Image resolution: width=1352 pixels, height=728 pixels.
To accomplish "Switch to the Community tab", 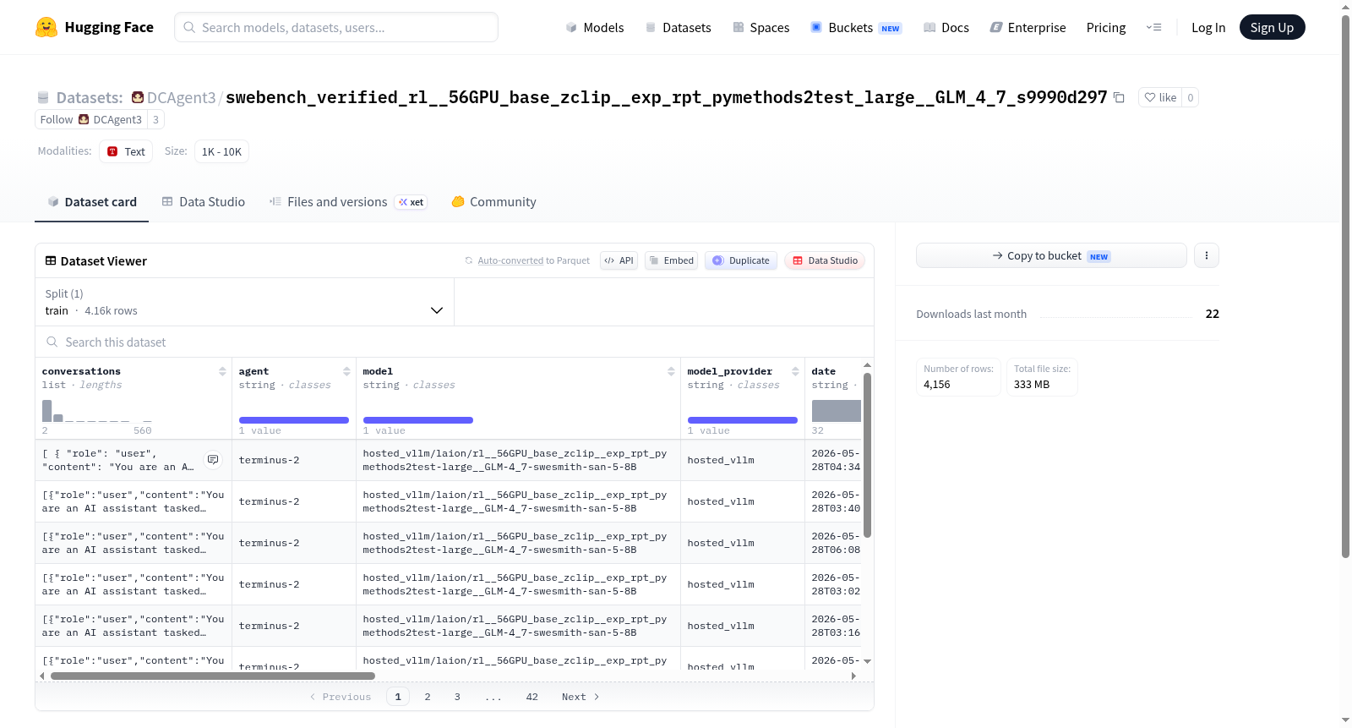I will pyautogui.click(x=493, y=202).
